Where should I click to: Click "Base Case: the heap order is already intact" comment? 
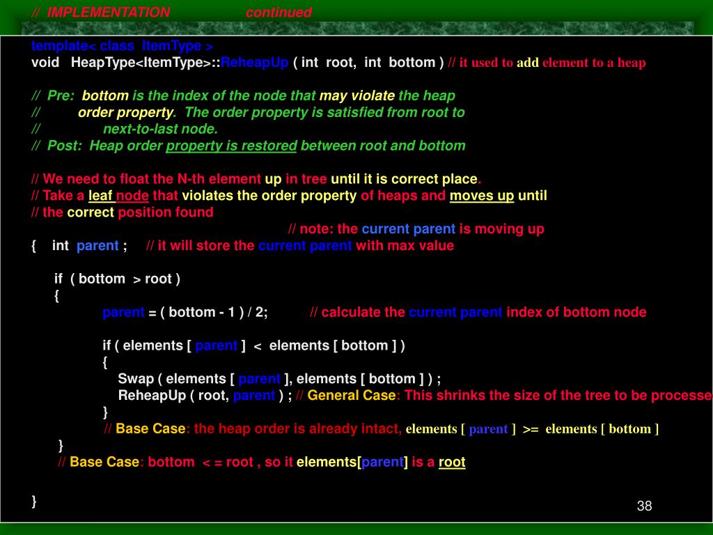253,428
